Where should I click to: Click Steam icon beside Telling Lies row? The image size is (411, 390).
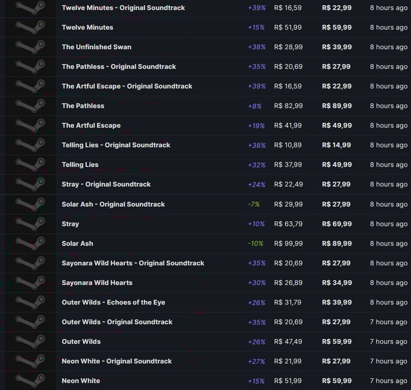coord(30,165)
